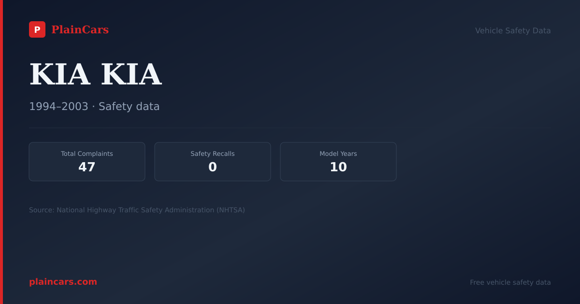
Task: Click the KIA KIA main heading
Action: click(95, 75)
